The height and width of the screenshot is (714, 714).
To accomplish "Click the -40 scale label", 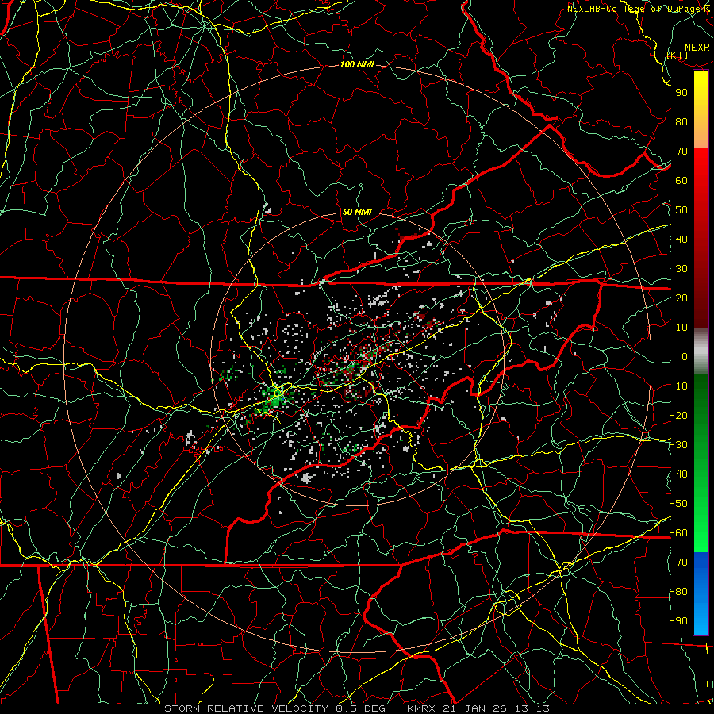I will coord(678,474).
